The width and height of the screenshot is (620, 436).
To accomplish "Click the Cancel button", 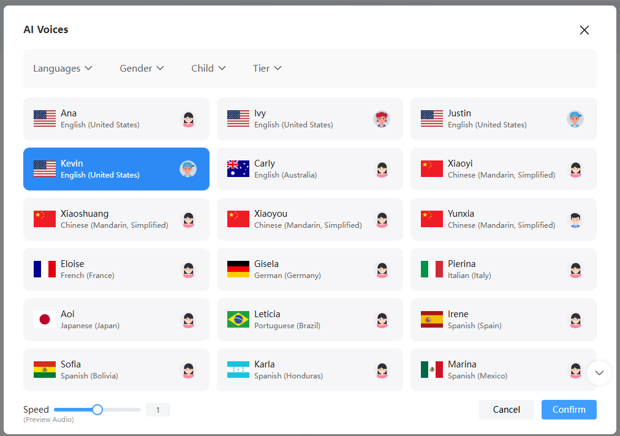I will click(x=506, y=410).
